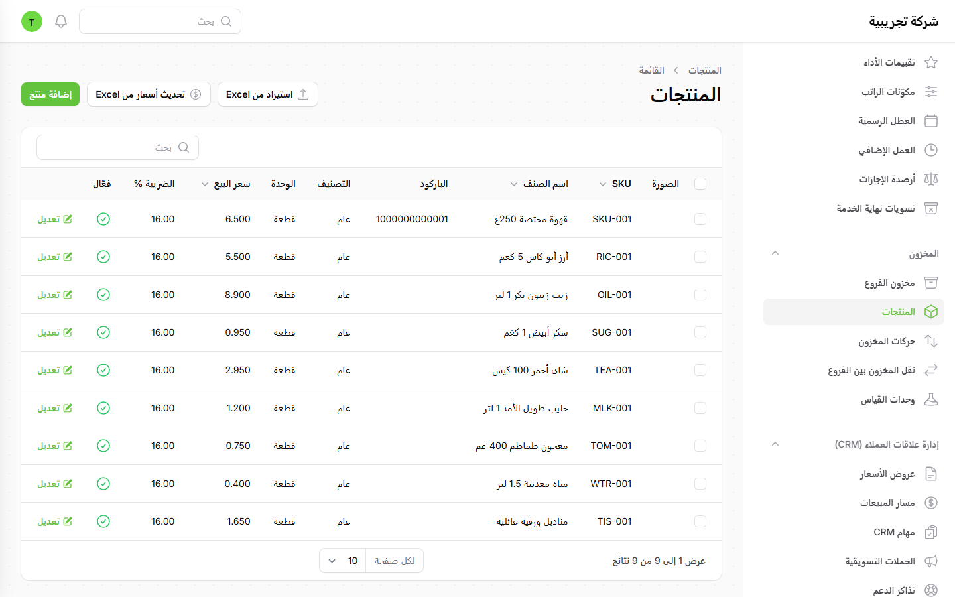The image size is (955, 597).
Task: Sort by سعر البيع column header
Action: (x=225, y=184)
